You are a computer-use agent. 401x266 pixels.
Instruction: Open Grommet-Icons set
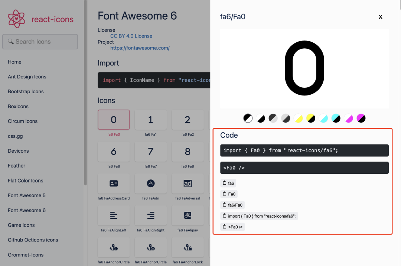click(x=26, y=255)
